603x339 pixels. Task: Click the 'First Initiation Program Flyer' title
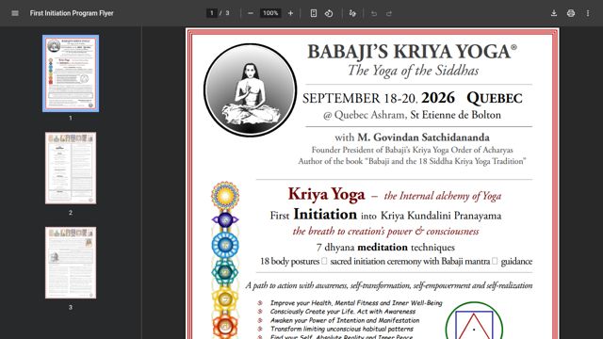click(x=72, y=13)
